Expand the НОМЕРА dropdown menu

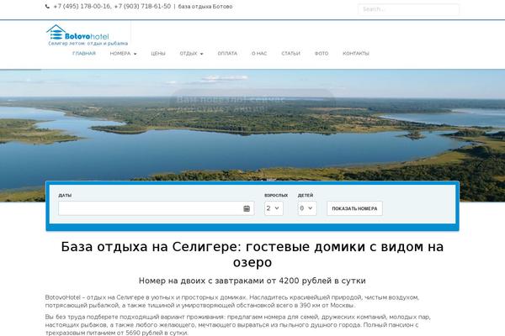[123, 54]
